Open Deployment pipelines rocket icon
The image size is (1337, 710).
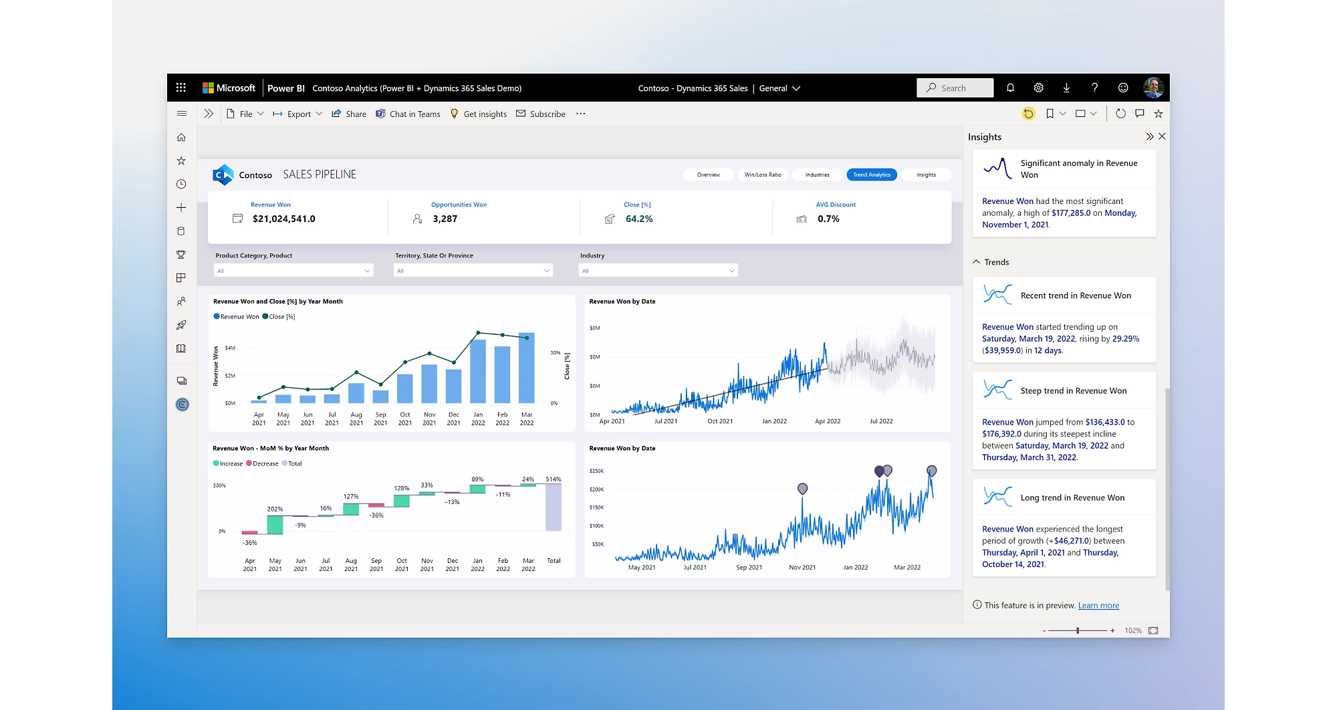pos(181,325)
